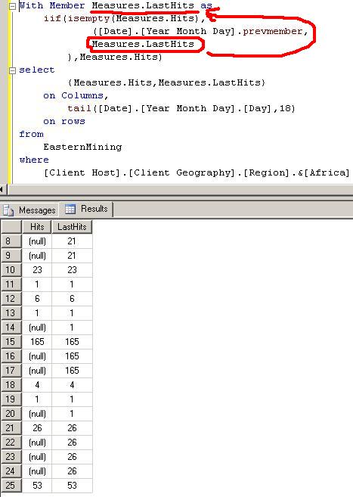Select row header 20
The height and width of the screenshot is (497, 353).
click(11, 414)
